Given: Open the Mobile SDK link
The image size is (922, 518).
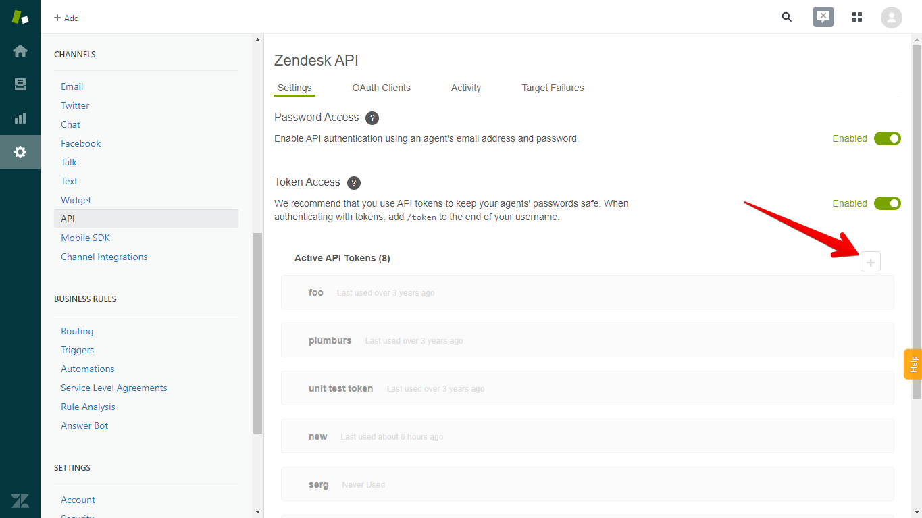Looking at the screenshot, I should 85,238.
